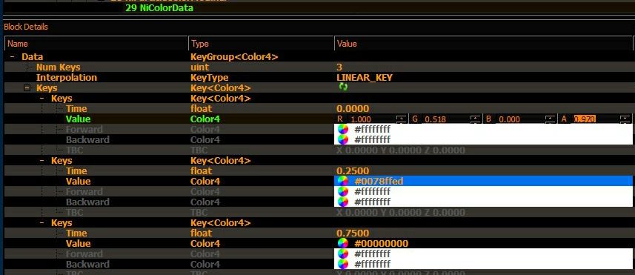This screenshot has width=635, height=275.
Task: Click the Name column header
Action: 96,43
